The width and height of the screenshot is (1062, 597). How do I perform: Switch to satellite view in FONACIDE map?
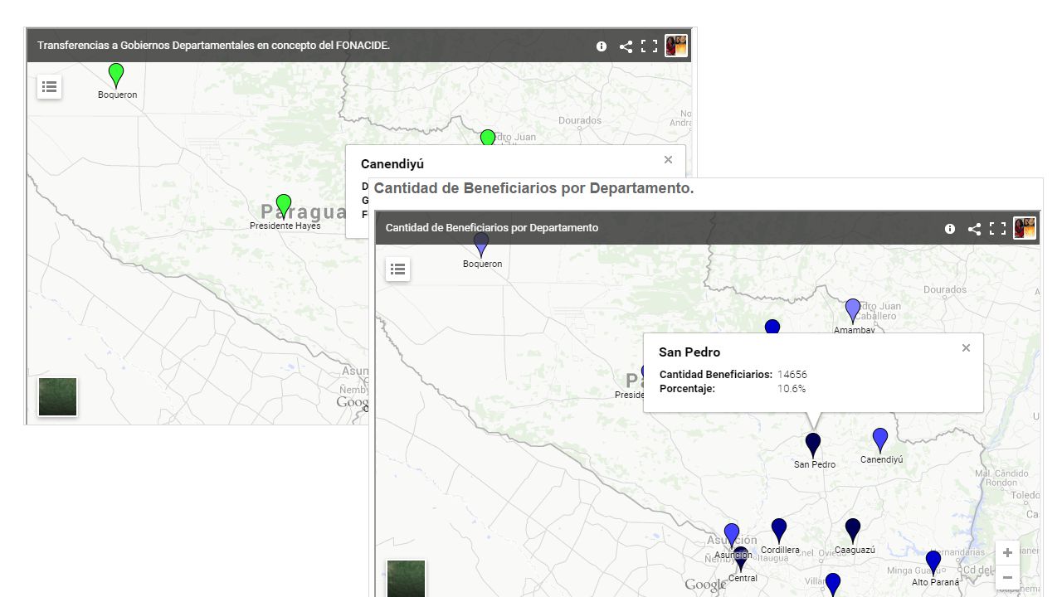(x=57, y=397)
